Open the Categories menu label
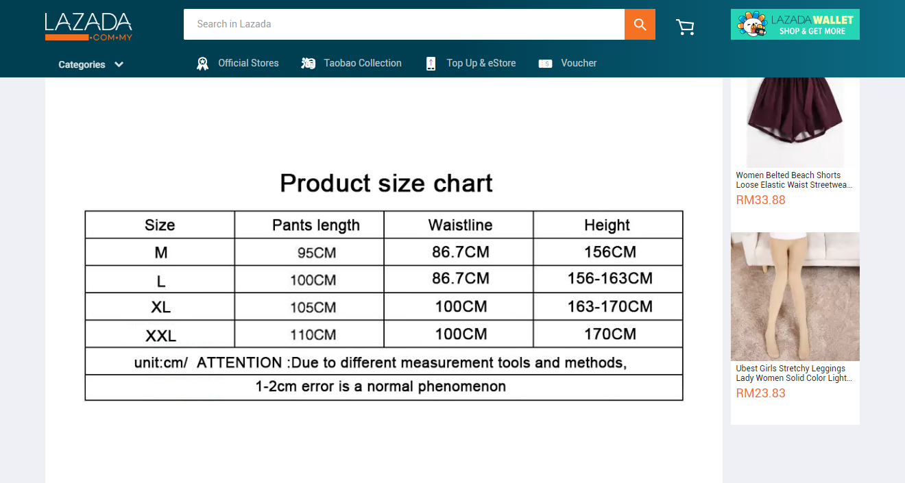The width and height of the screenshot is (905, 483). click(82, 64)
